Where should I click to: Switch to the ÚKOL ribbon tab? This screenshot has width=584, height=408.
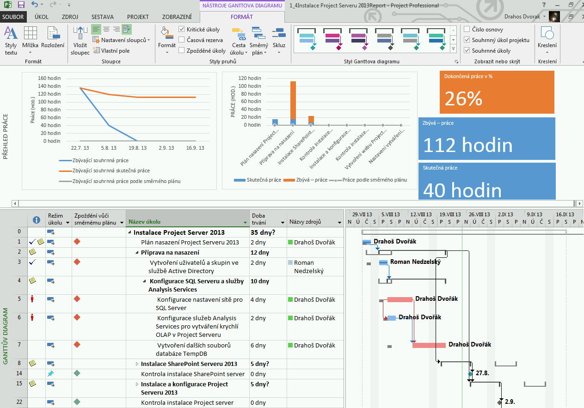point(42,17)
